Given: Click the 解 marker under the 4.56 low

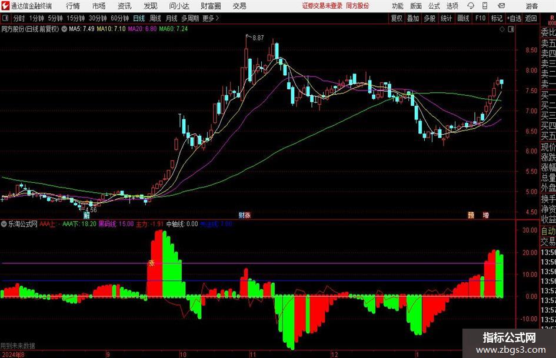Looking at the screenshot, I should [86, 215].
